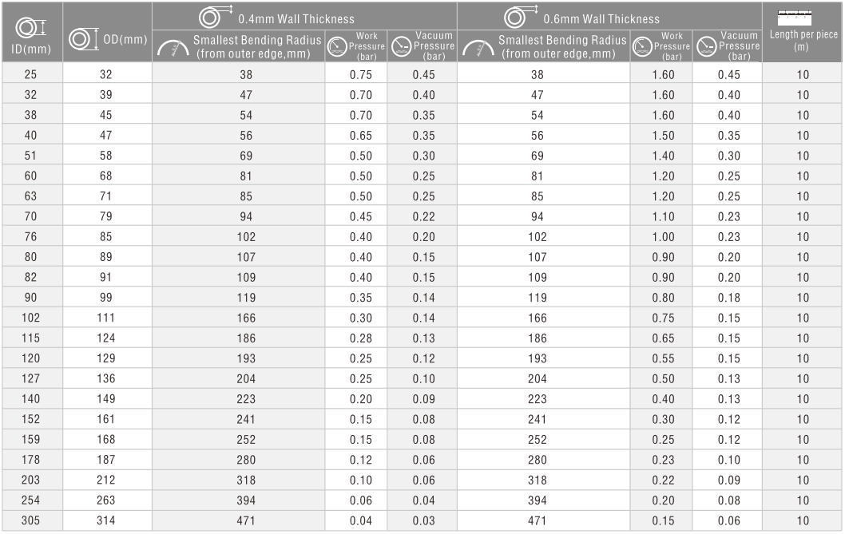
Task: Click the bending radius cell 471 under 0.6mm
Action: tap(538, 521)
